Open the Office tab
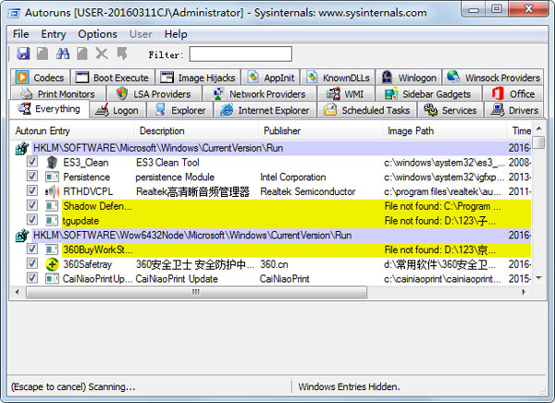This screenshot has width=555, height=403. click(x=512, y=93)
